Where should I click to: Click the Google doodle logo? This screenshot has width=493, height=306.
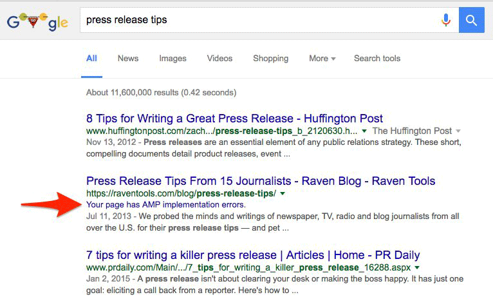pos(37,21)
